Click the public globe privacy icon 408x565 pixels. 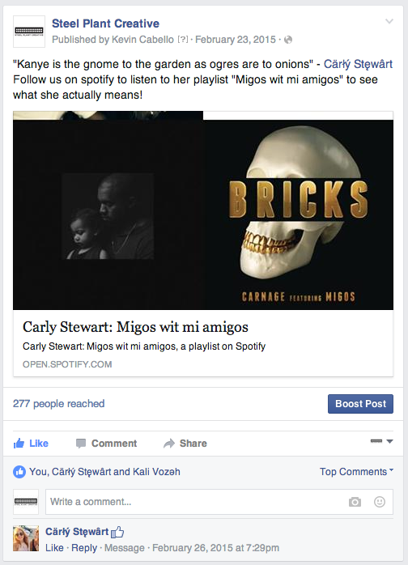point(288,40)
